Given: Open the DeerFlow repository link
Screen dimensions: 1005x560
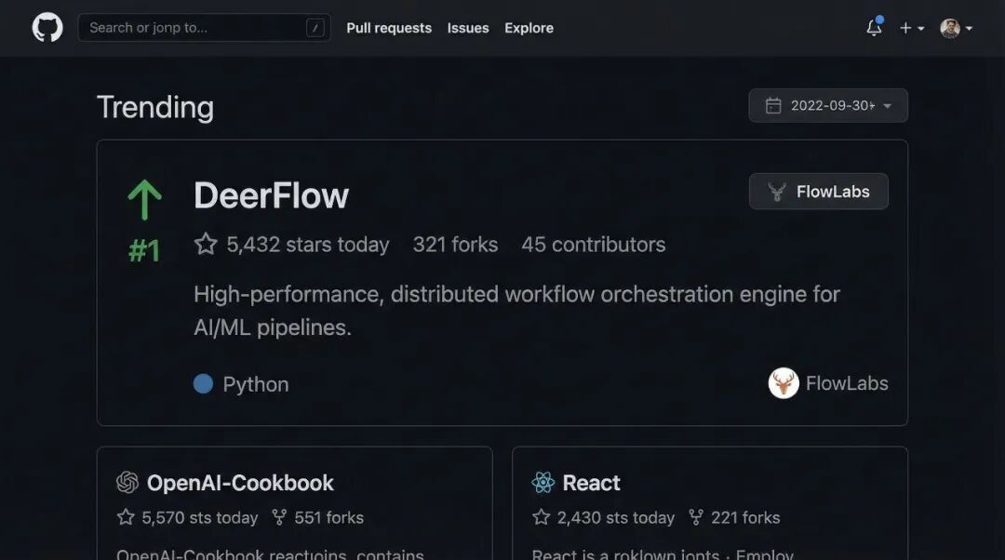Looking at the screenshot, I should 271,195.
